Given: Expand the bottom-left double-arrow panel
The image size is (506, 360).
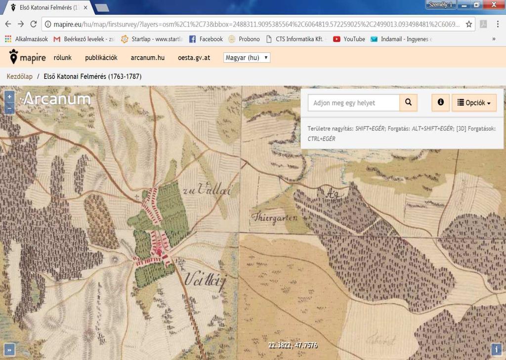Looking at the screenshot, I should coord(9,350).
